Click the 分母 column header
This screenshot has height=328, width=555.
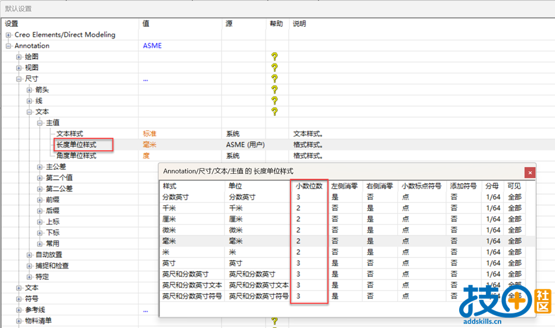(492, 186)
